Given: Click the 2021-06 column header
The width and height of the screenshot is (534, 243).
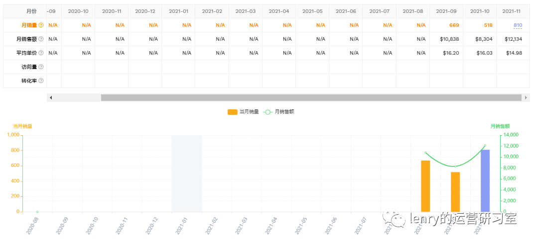Looking at the screenshot, I should coord(346,11).
